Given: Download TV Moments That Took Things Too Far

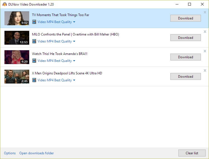Looking at the screenshot, I should (186, 18).
